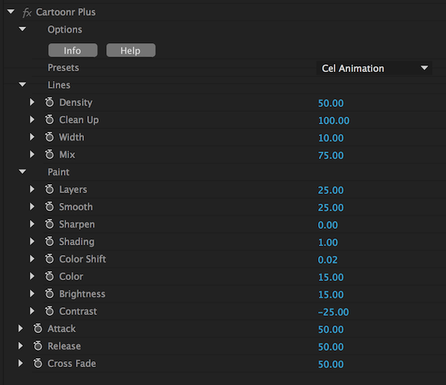This screenshot has width=446, height=385.
Task: Click the stopwatch icon for Shading
Action: tap(50, 242)
